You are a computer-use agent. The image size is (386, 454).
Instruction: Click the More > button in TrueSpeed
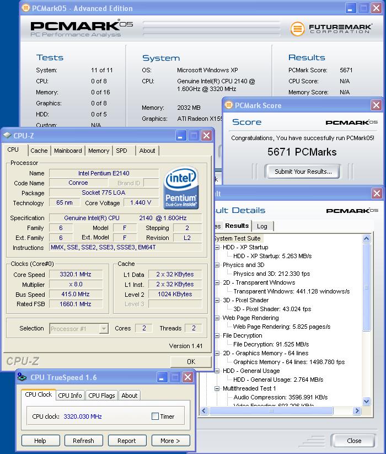coord(170,441)
